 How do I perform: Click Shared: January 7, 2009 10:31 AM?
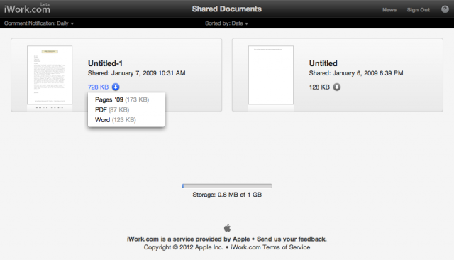[x=137, y=73]
